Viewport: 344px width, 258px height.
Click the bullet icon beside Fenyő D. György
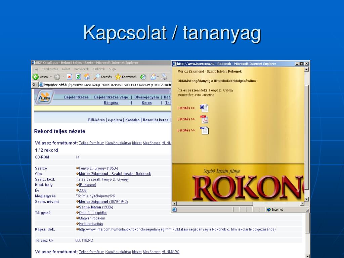click(x=78, y=168)
